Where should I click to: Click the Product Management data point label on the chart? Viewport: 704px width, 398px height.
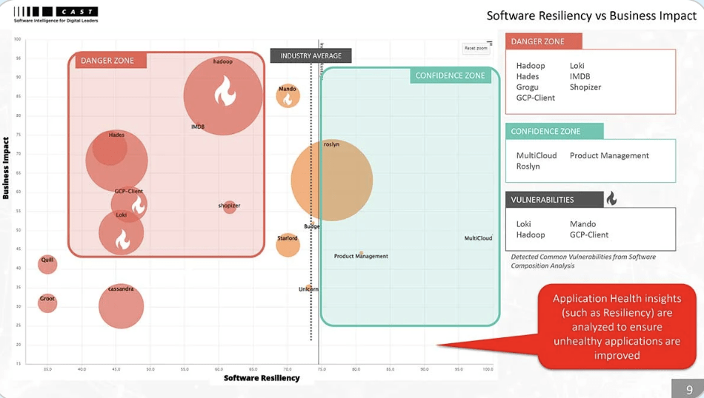361,256
